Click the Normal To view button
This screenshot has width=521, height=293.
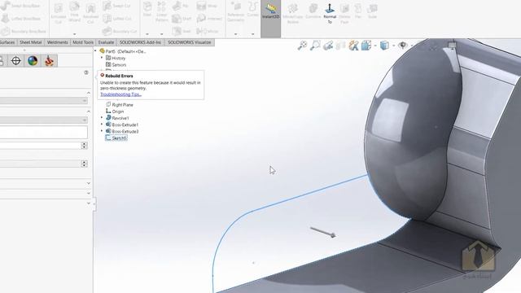(x=330, y=13)
